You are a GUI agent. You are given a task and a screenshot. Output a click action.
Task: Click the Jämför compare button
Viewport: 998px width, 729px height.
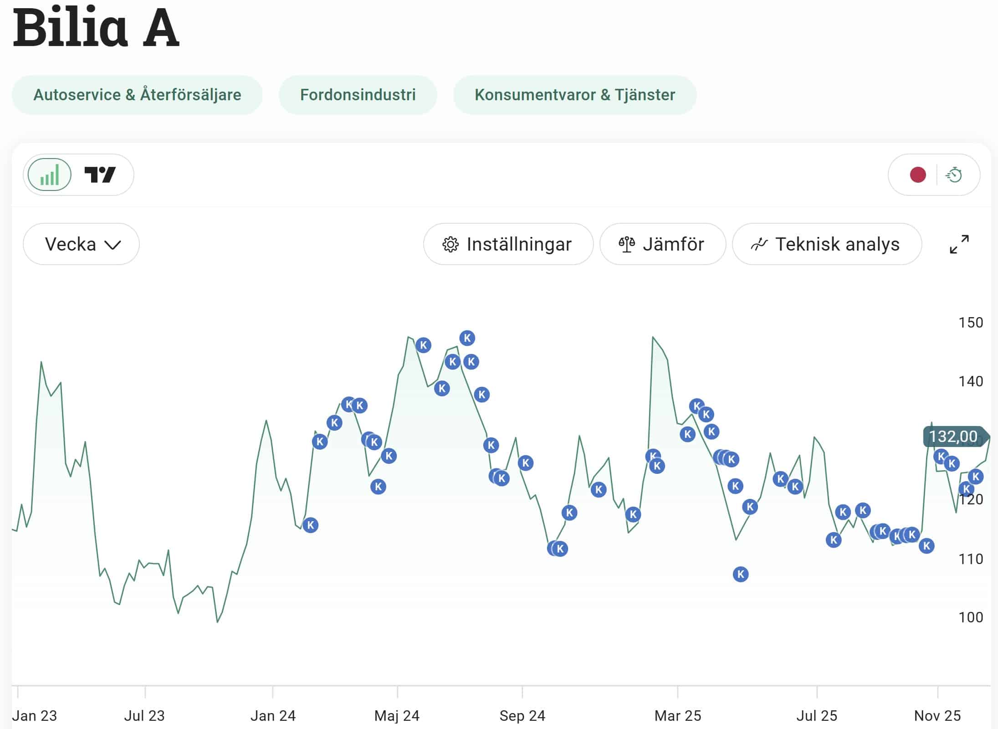[x=662, y=244]
